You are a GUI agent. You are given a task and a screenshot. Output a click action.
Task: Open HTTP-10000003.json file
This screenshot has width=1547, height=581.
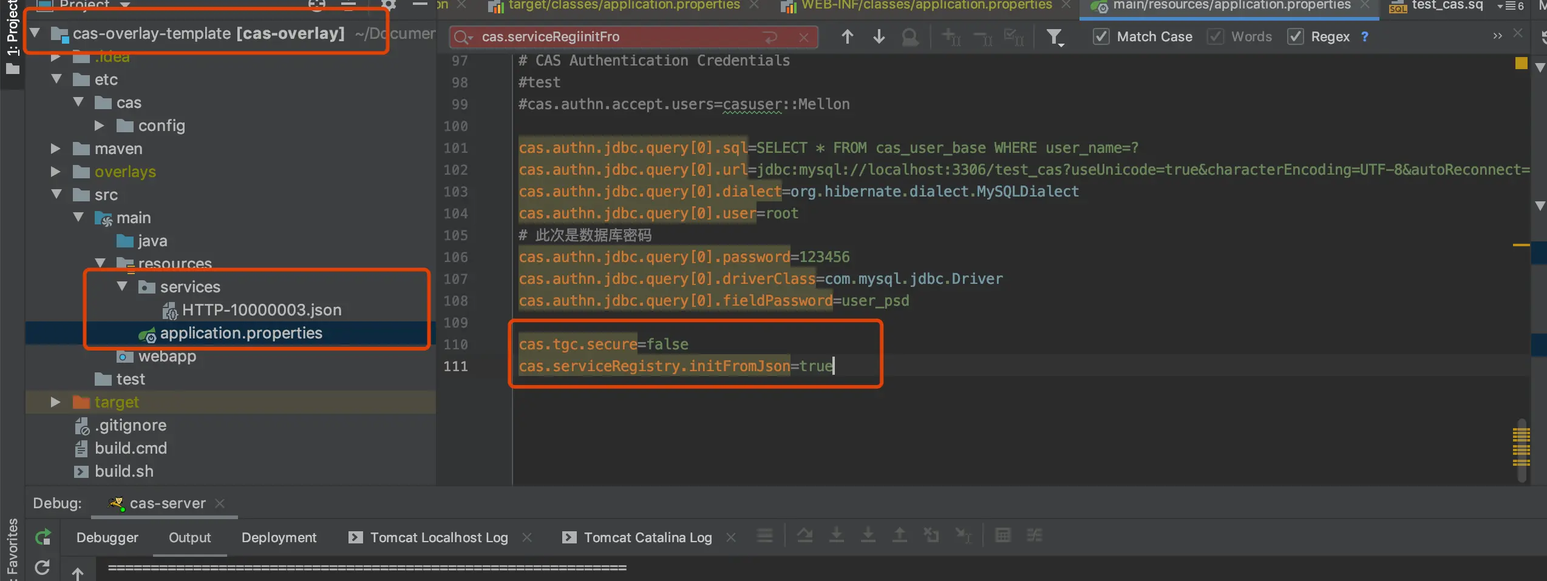261,310
